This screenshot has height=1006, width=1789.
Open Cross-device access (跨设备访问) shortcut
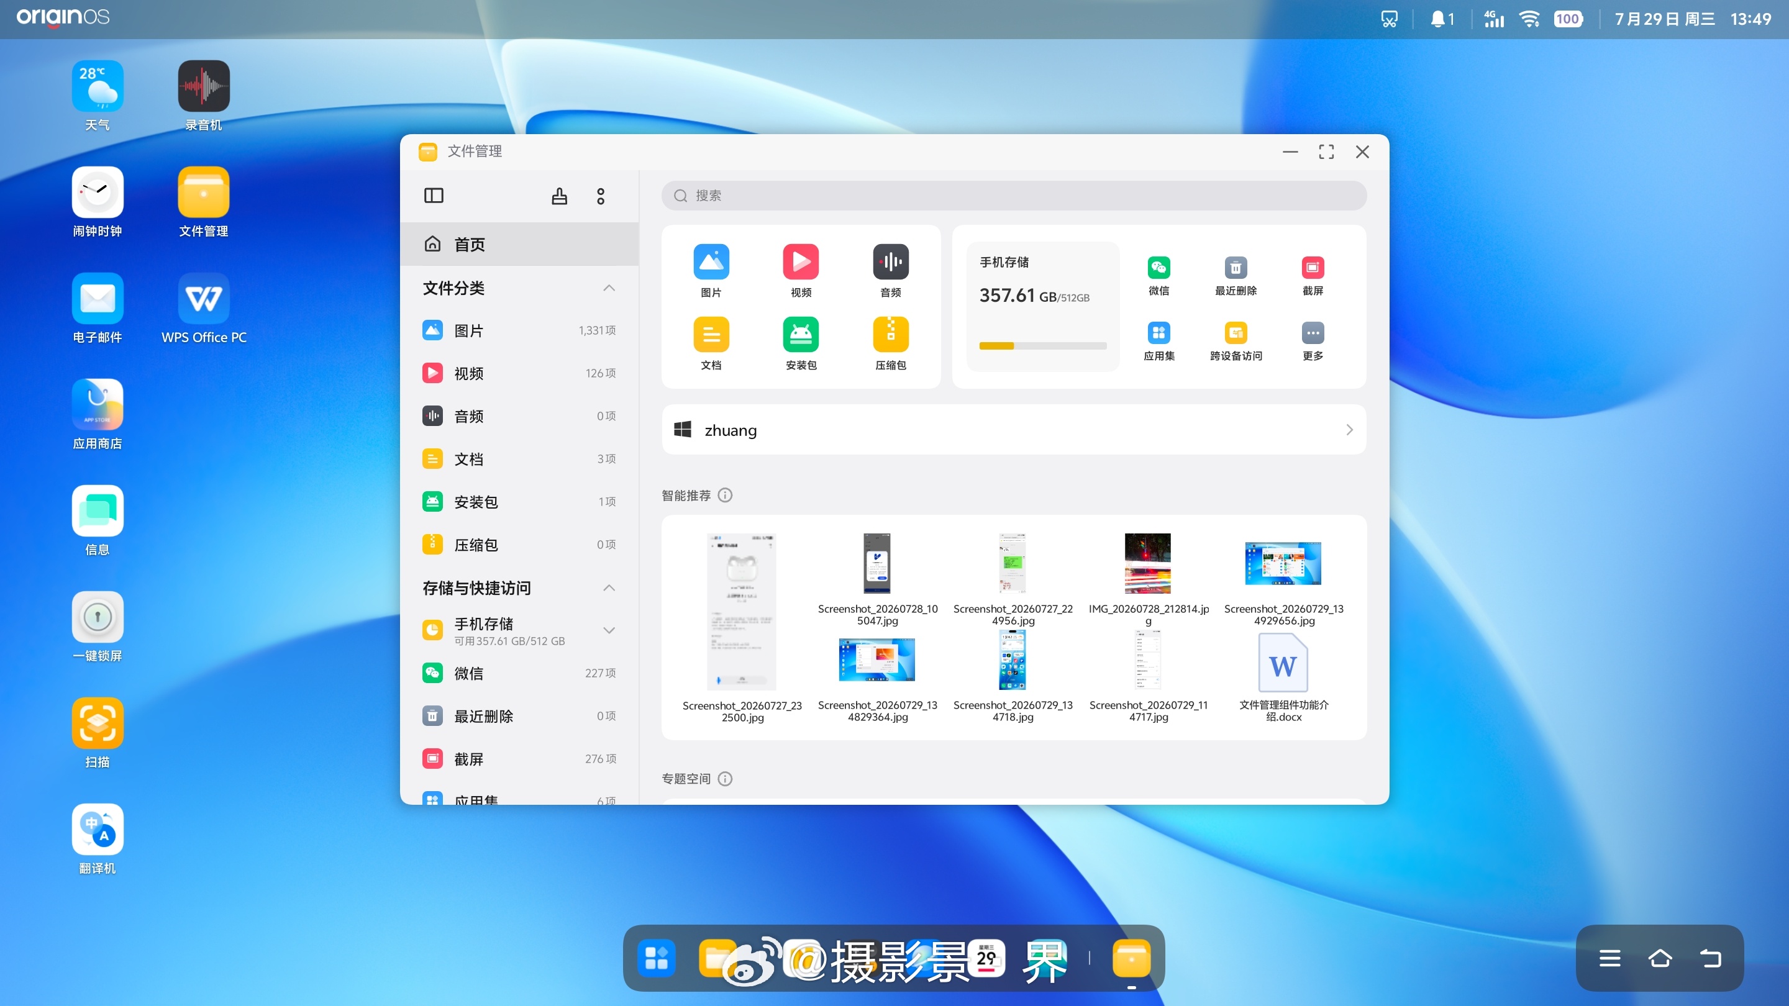point(1236,341)
